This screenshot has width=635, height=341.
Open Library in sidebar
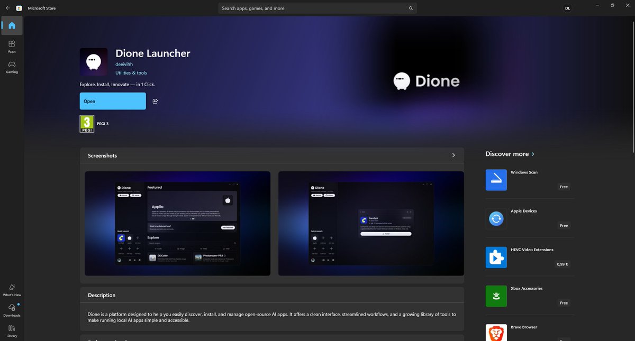[12, 331]
